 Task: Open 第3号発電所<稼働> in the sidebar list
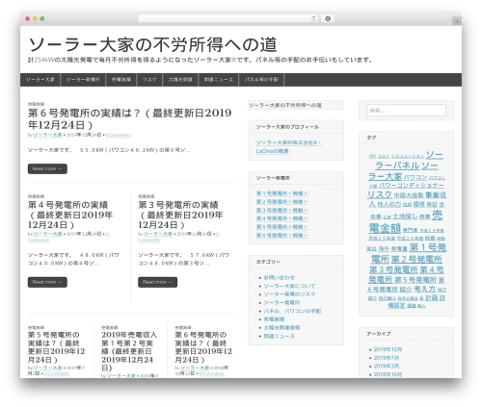point(281,210)
